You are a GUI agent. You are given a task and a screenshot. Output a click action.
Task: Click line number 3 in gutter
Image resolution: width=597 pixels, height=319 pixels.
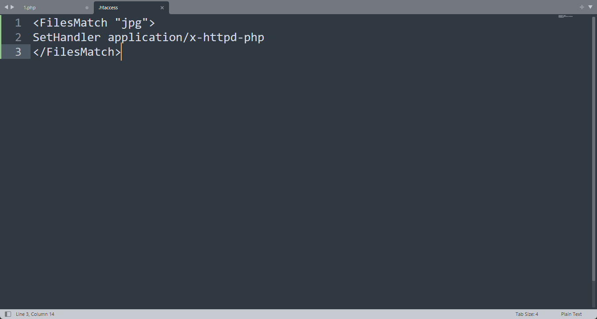[x=18, y=52]
